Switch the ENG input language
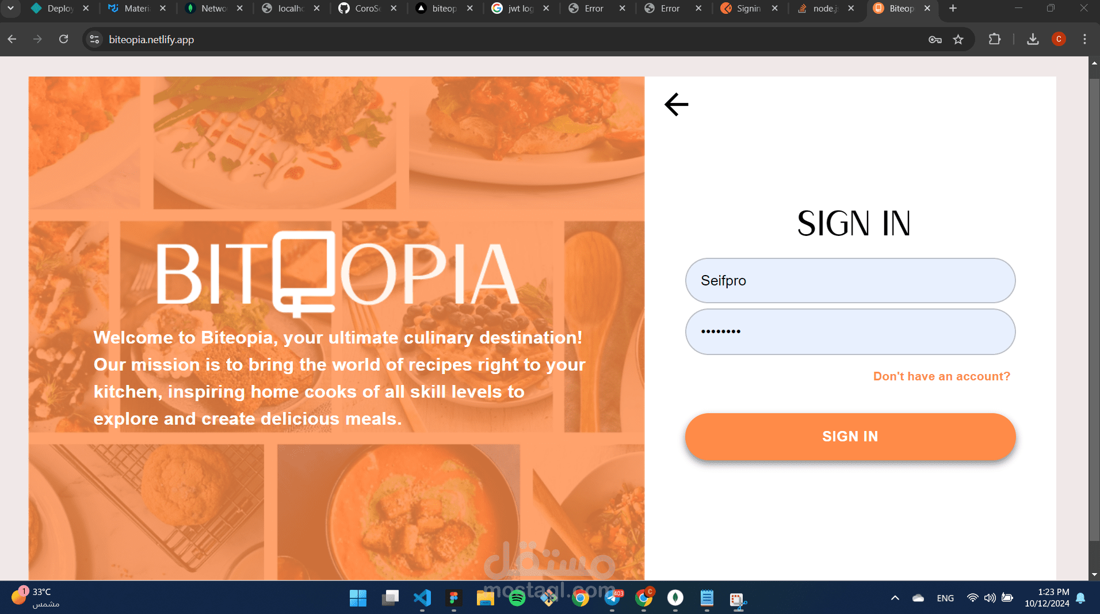The height and width of the screenshot is (614, 1100). point(945,598)
